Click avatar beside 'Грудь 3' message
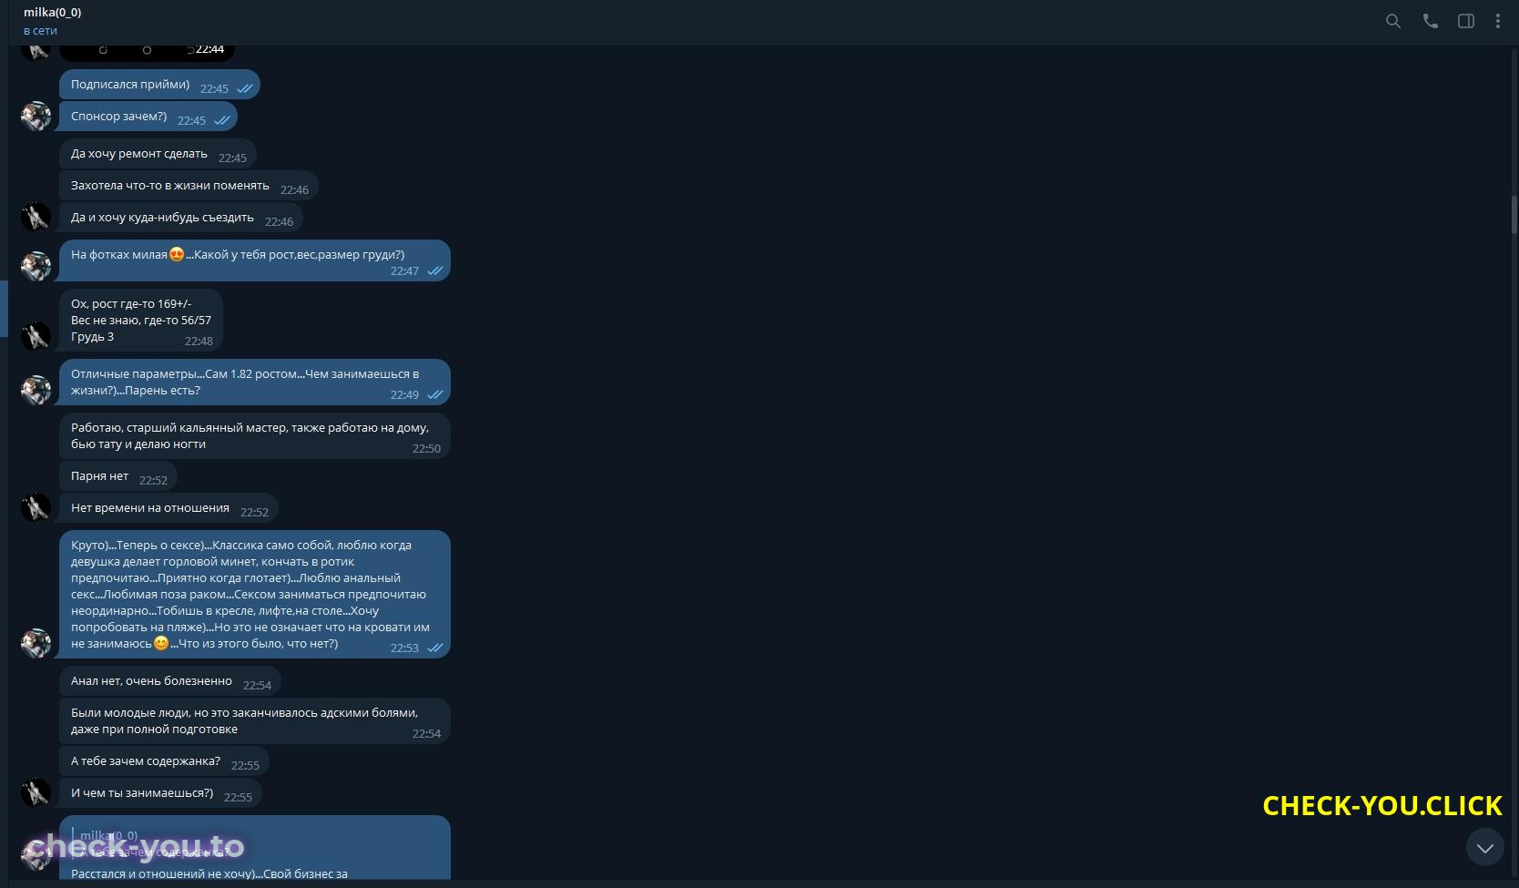The width and height of the screenshot is (1519, 888). tap(36, 336)
